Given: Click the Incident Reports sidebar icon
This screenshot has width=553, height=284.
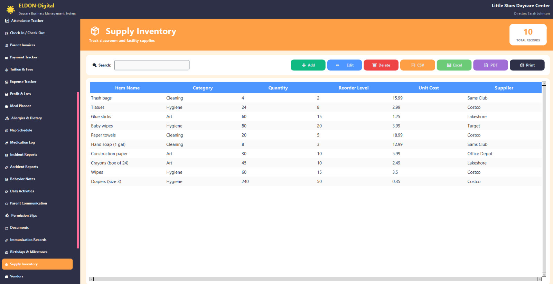Looking at the screenshot, I should point(7,155).
